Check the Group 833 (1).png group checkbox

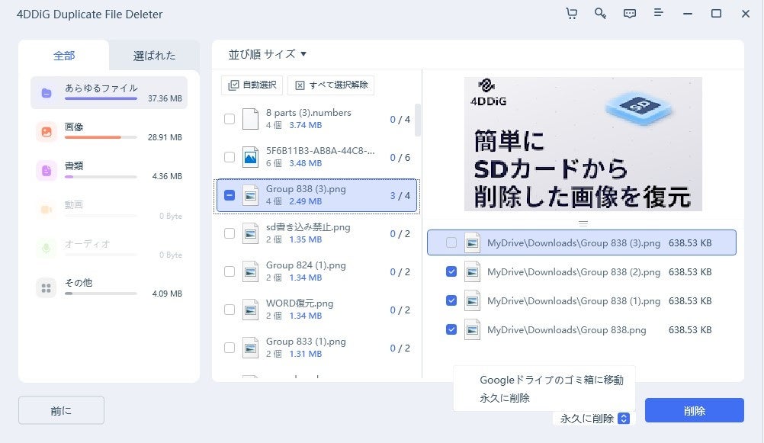click(x=229, y=348)
